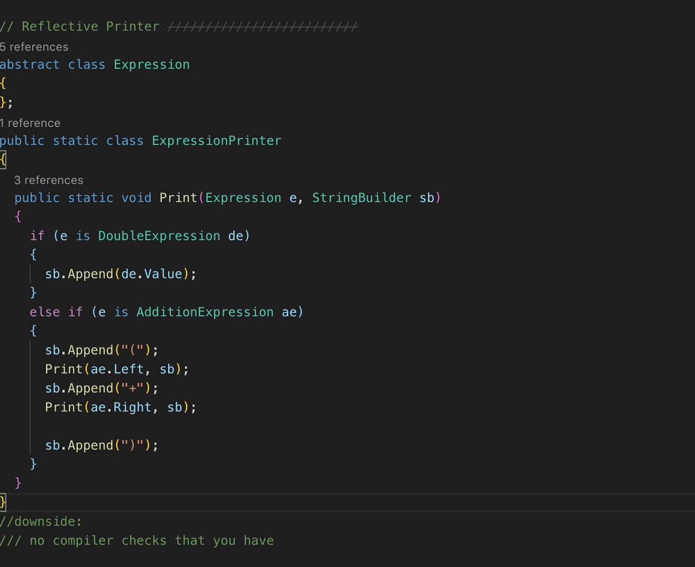Click the 'Print(ae.Right, sb);' line
Viewport: 695px width, 567px height.
point(121,407)
